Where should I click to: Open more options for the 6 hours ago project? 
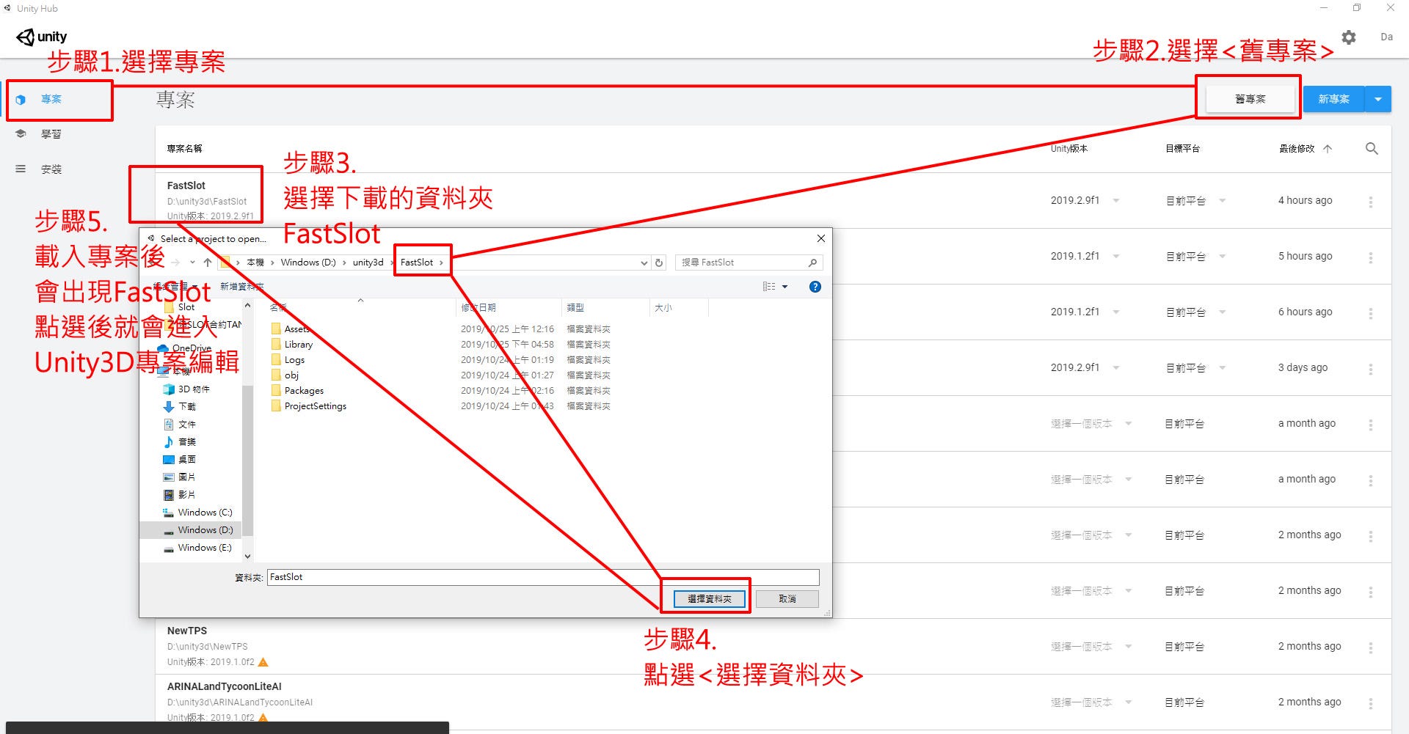tap(1370, 312)
